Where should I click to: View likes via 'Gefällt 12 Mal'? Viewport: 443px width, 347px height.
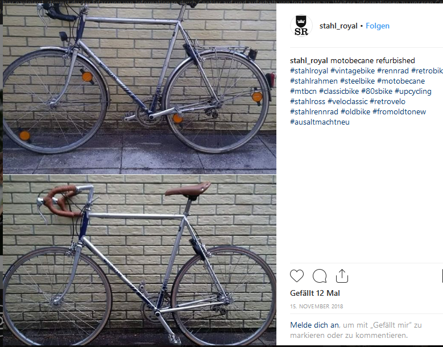pos(314,293)
